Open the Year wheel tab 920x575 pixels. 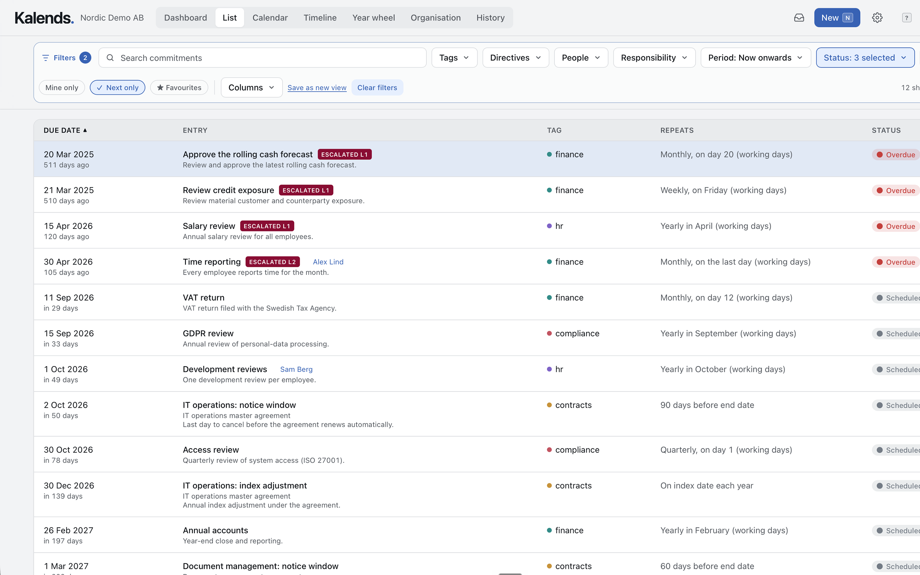373,17
